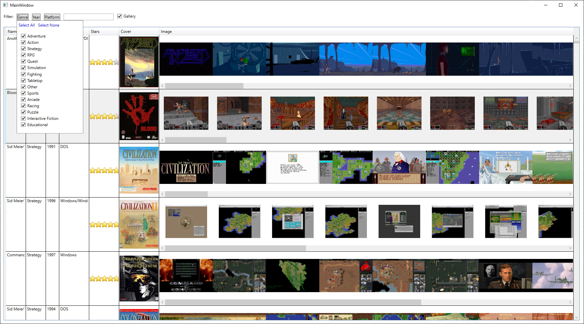Click right arrow of Civilization gallery scrollbar

(x=570, y=194)
